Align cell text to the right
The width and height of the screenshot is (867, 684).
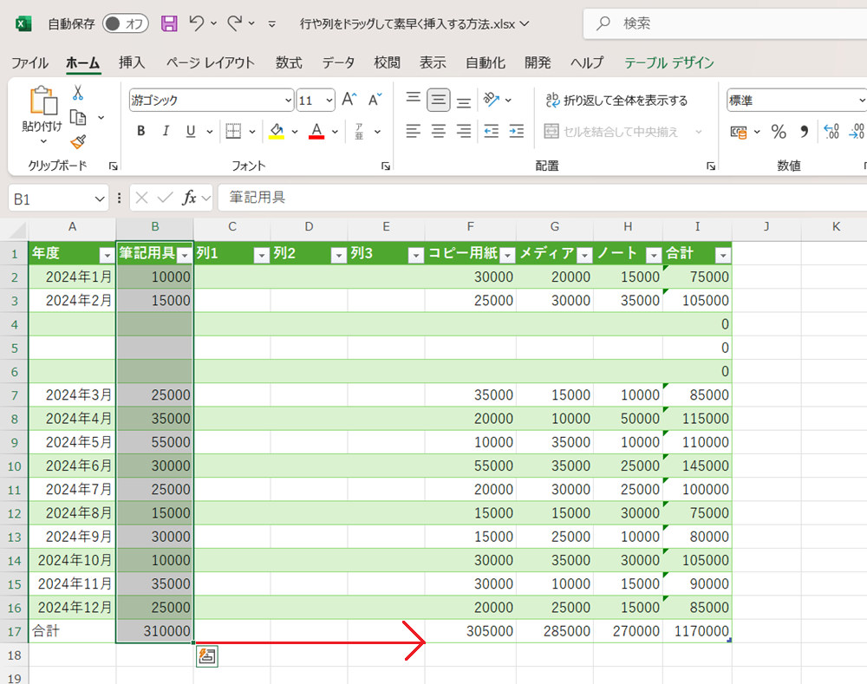pyautogui.click(x=464, y=131)
